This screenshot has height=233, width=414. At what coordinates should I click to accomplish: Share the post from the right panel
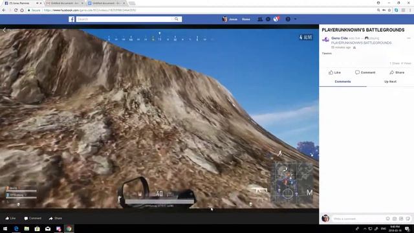coord(397,72)
